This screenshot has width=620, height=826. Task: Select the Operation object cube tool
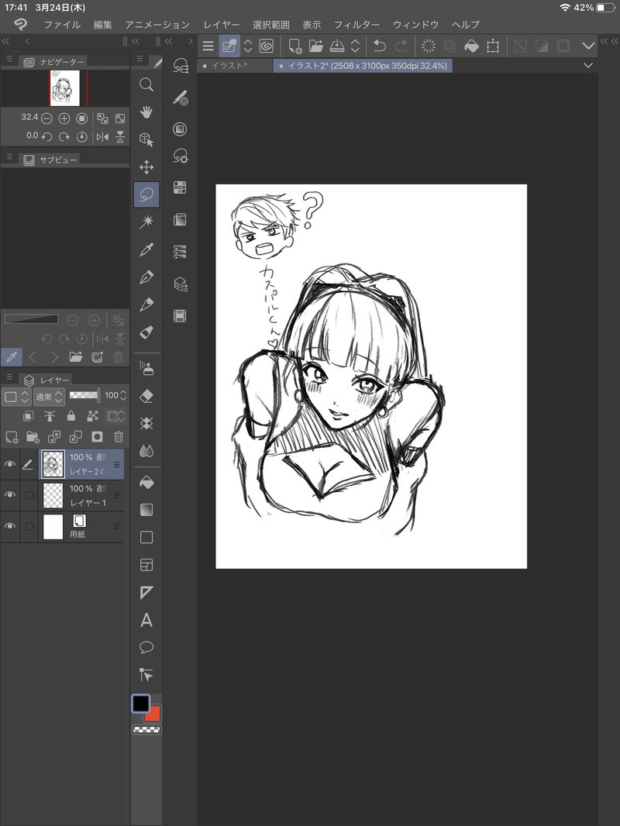click(x=146, y=139)
